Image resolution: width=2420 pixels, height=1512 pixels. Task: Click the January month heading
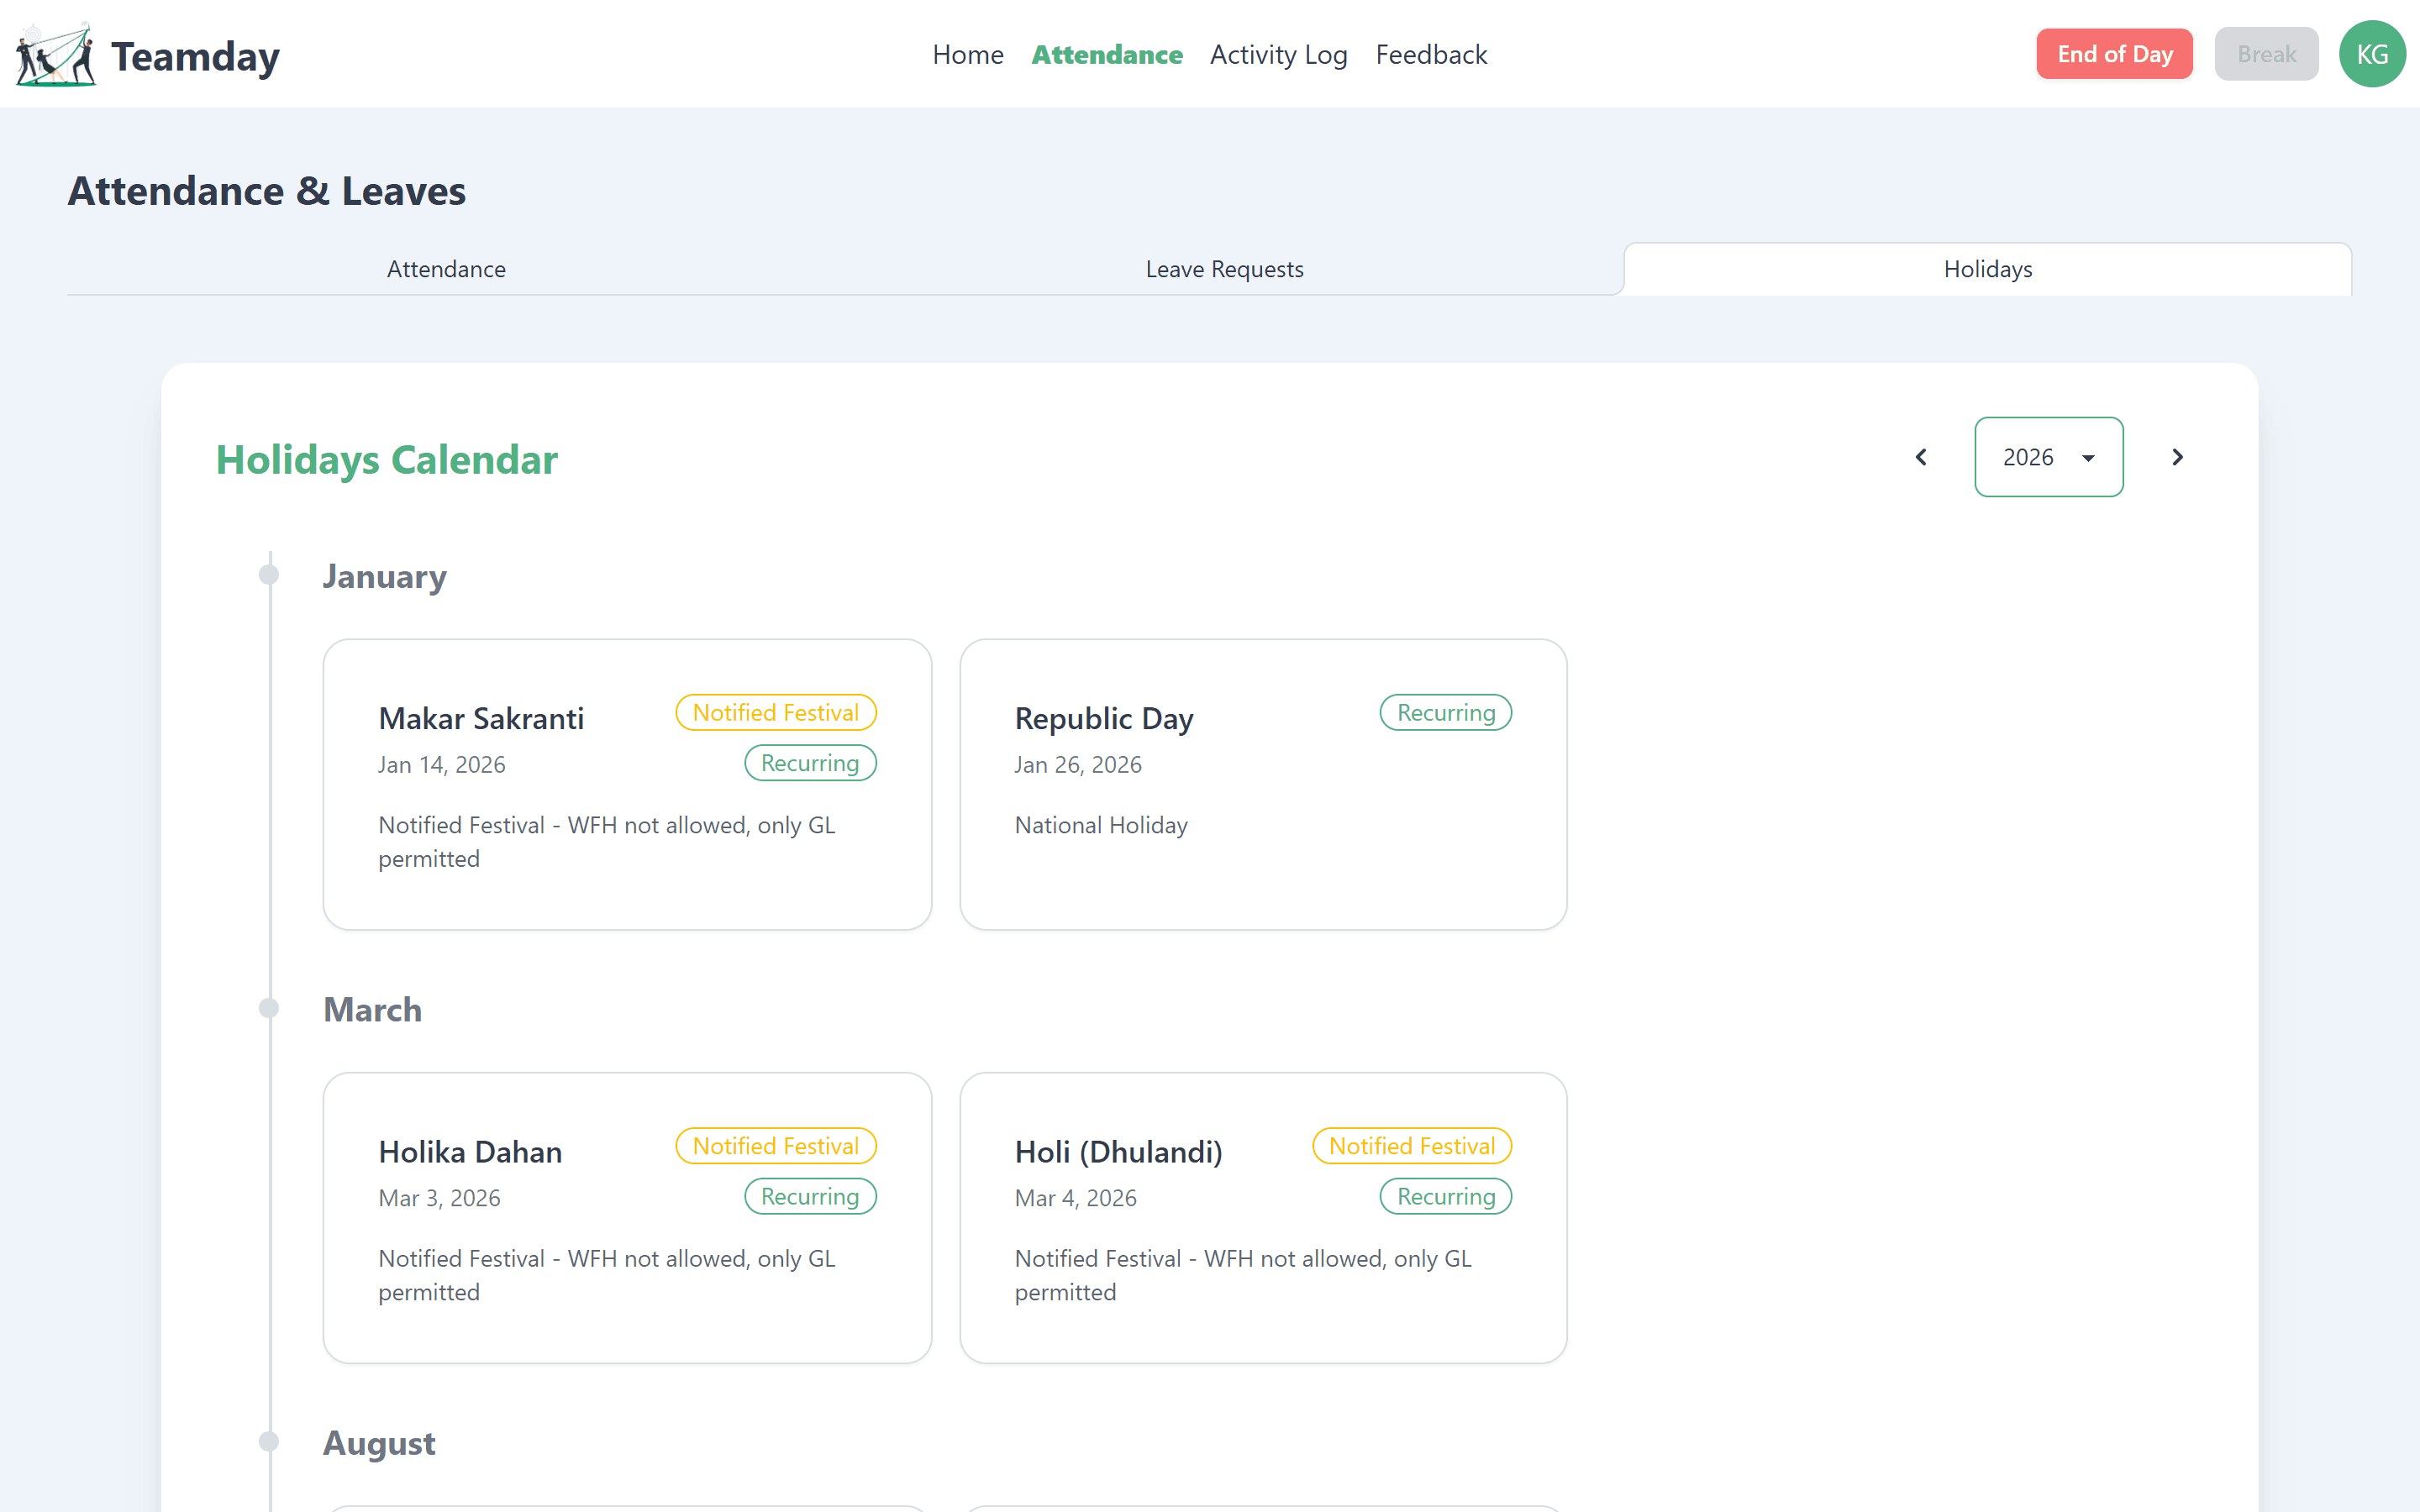coord(384,576)
